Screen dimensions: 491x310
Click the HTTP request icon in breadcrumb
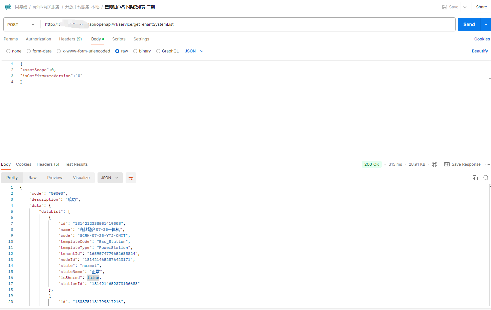tap(8, 7)
